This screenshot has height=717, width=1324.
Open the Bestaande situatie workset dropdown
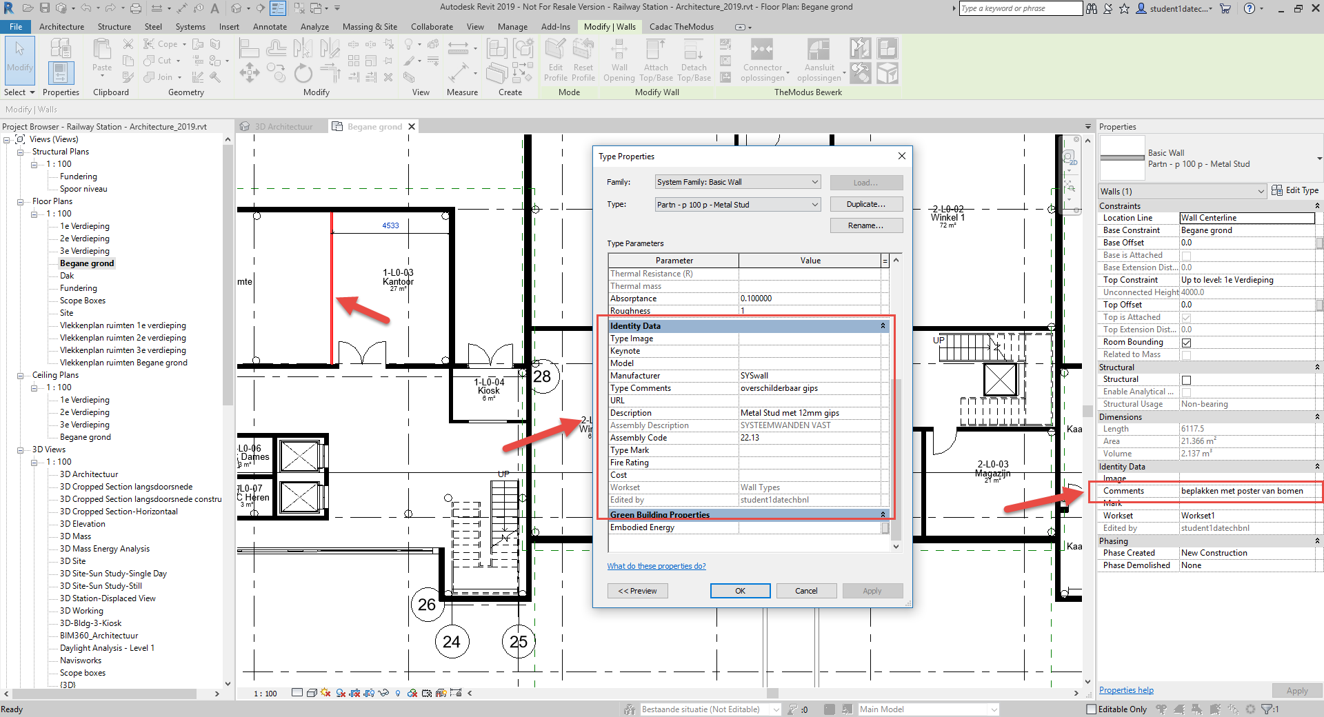[x=710, y=709]
